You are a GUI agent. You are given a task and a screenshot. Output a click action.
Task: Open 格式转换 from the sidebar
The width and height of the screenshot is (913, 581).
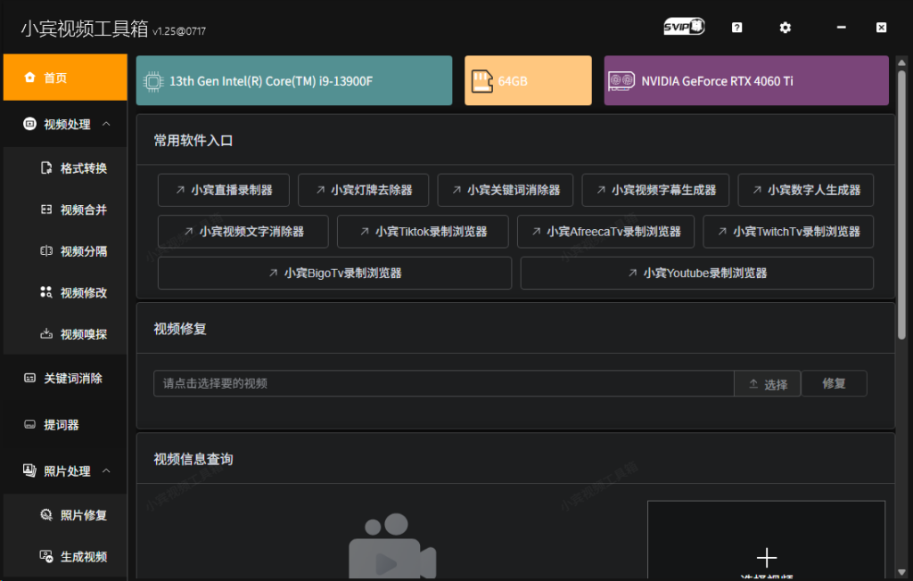pyautogui.click(x=65, y=168)
